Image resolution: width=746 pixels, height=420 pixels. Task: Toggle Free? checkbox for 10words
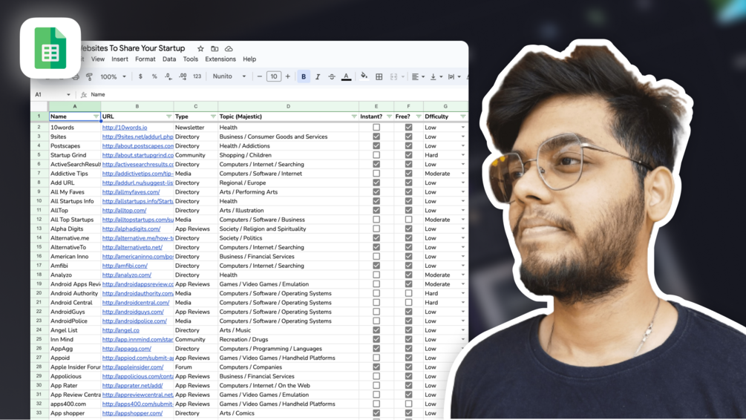pos(408,128)
